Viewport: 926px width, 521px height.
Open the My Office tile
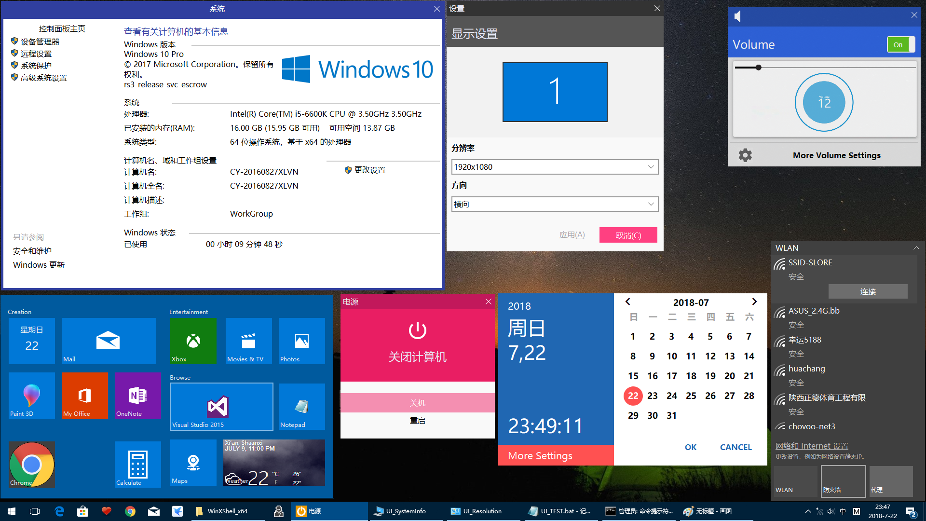(84, 396)
